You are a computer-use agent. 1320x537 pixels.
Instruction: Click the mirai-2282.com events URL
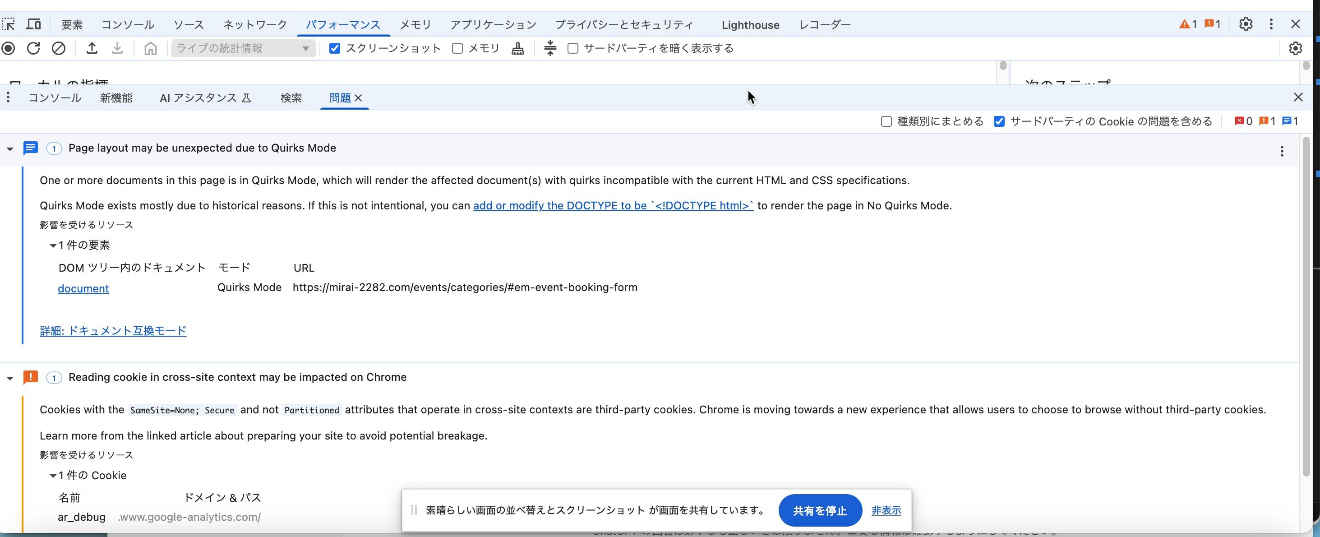coord(465,287)
